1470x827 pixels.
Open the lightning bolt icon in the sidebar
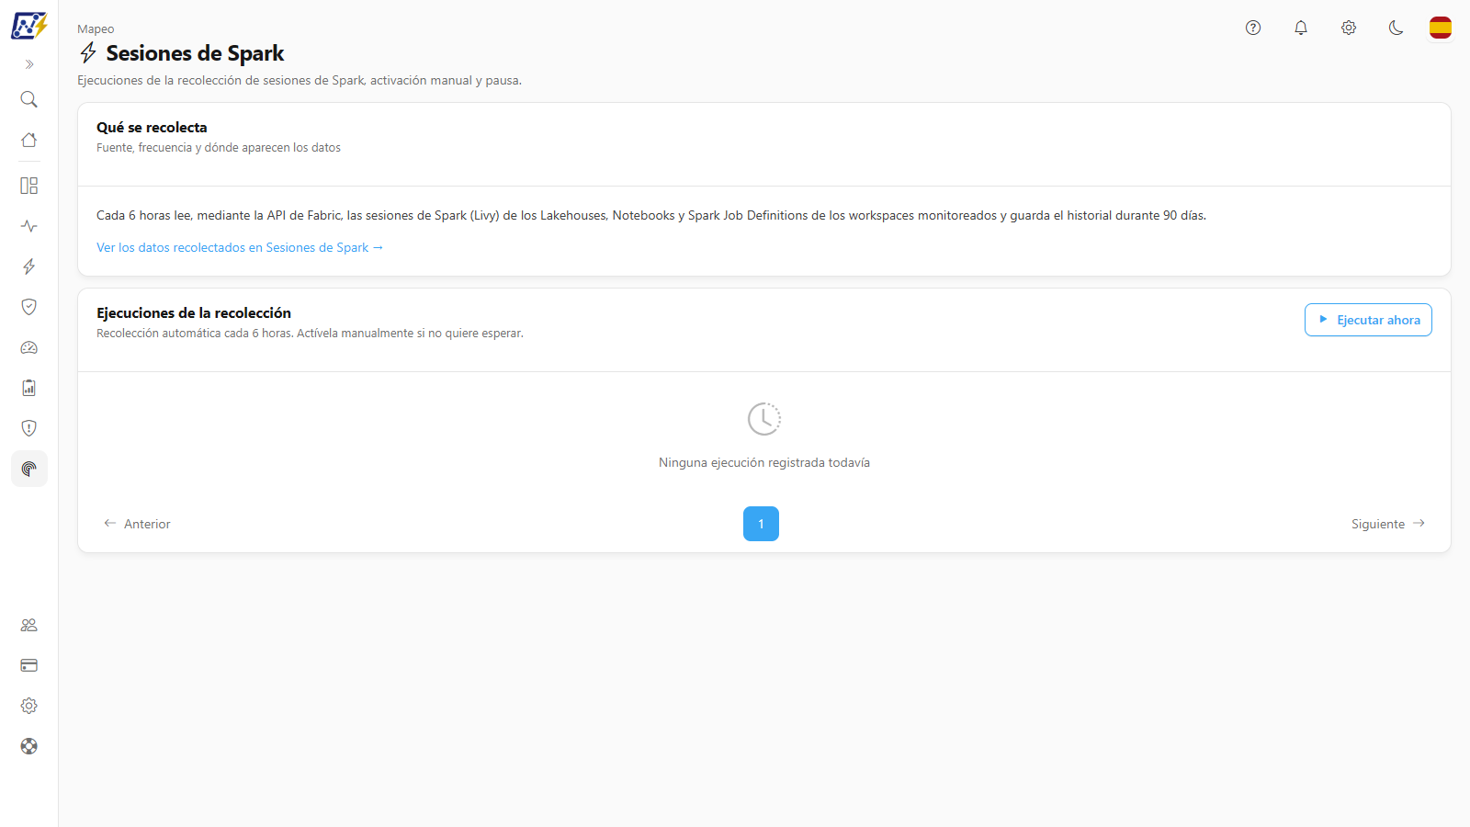[x=29, y=266]
